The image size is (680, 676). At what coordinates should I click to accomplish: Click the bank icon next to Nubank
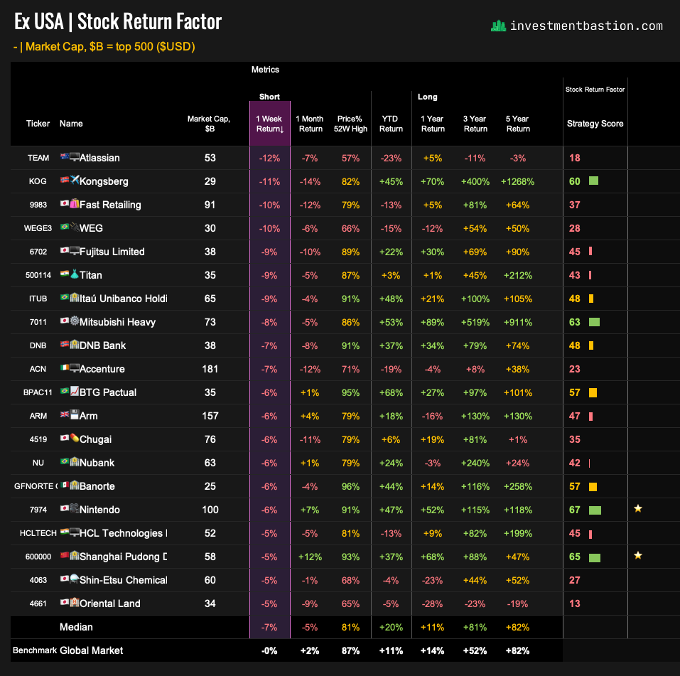[75, 461]
